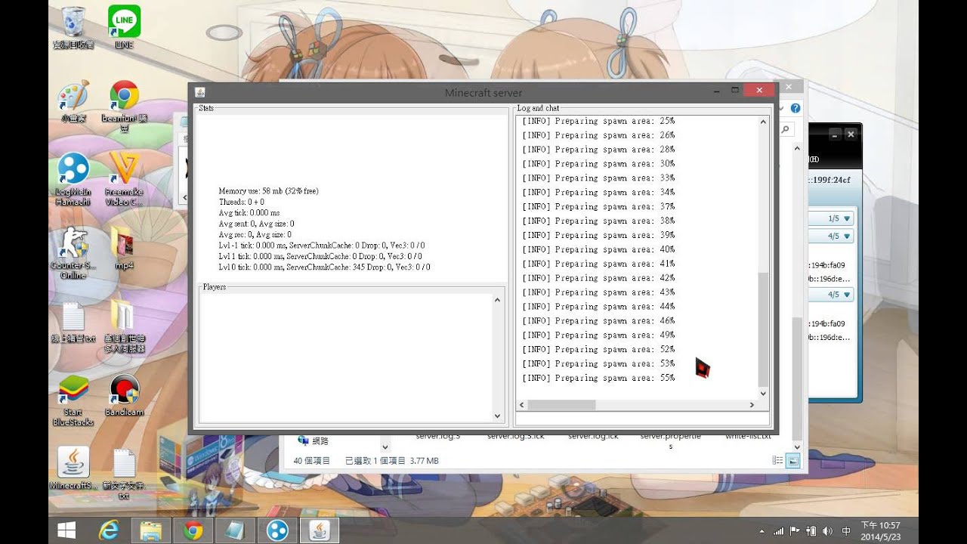Switch Explorer to large icons view
This screenshot has width=967, height=544.
[x=792, y=460]
